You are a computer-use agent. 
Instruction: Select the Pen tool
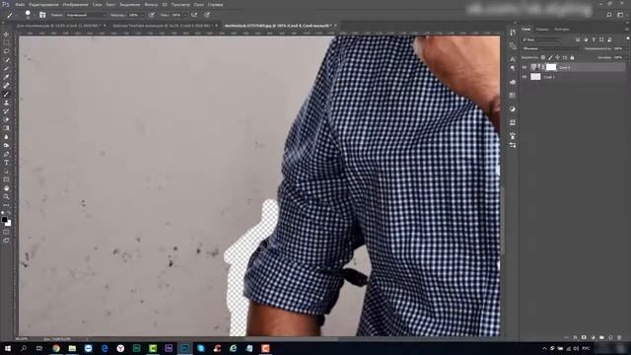6,154
